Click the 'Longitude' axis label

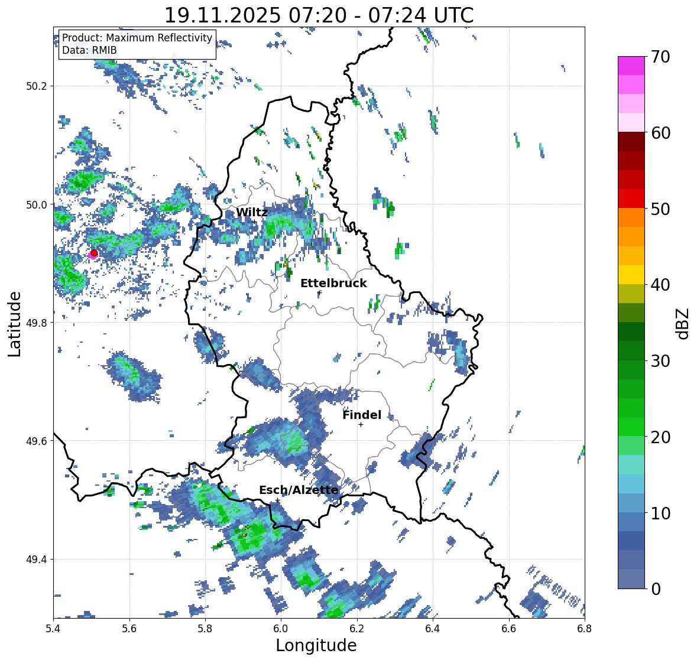(316, 645)
